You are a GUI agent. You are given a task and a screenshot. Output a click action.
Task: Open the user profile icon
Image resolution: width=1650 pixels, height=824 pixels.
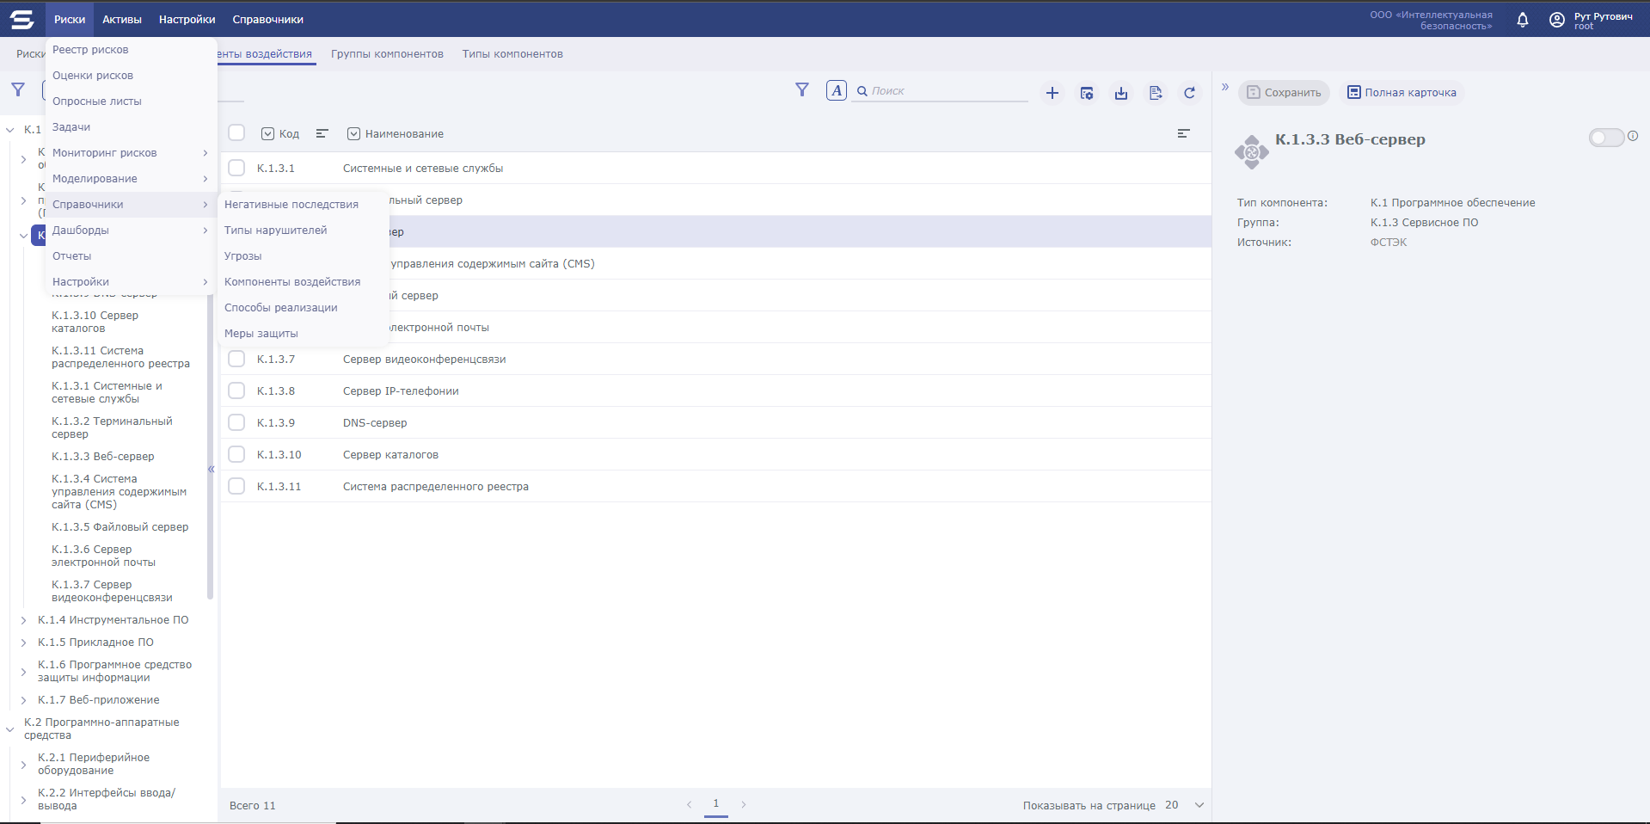pos(1557,20)
